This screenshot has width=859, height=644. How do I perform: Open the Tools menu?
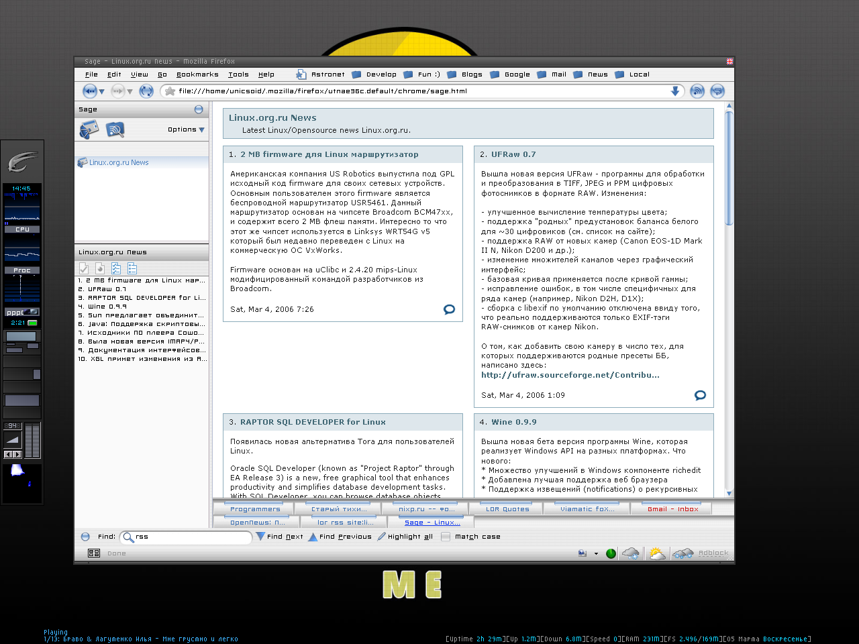tap(238, 74)
